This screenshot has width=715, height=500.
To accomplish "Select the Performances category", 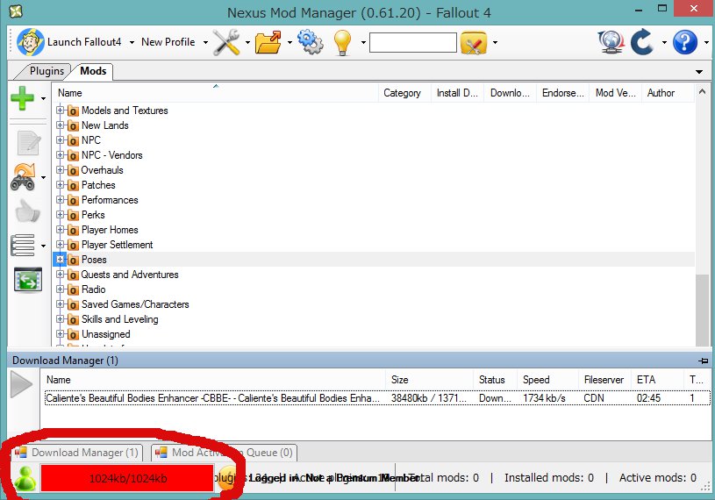I will point(110,200).
